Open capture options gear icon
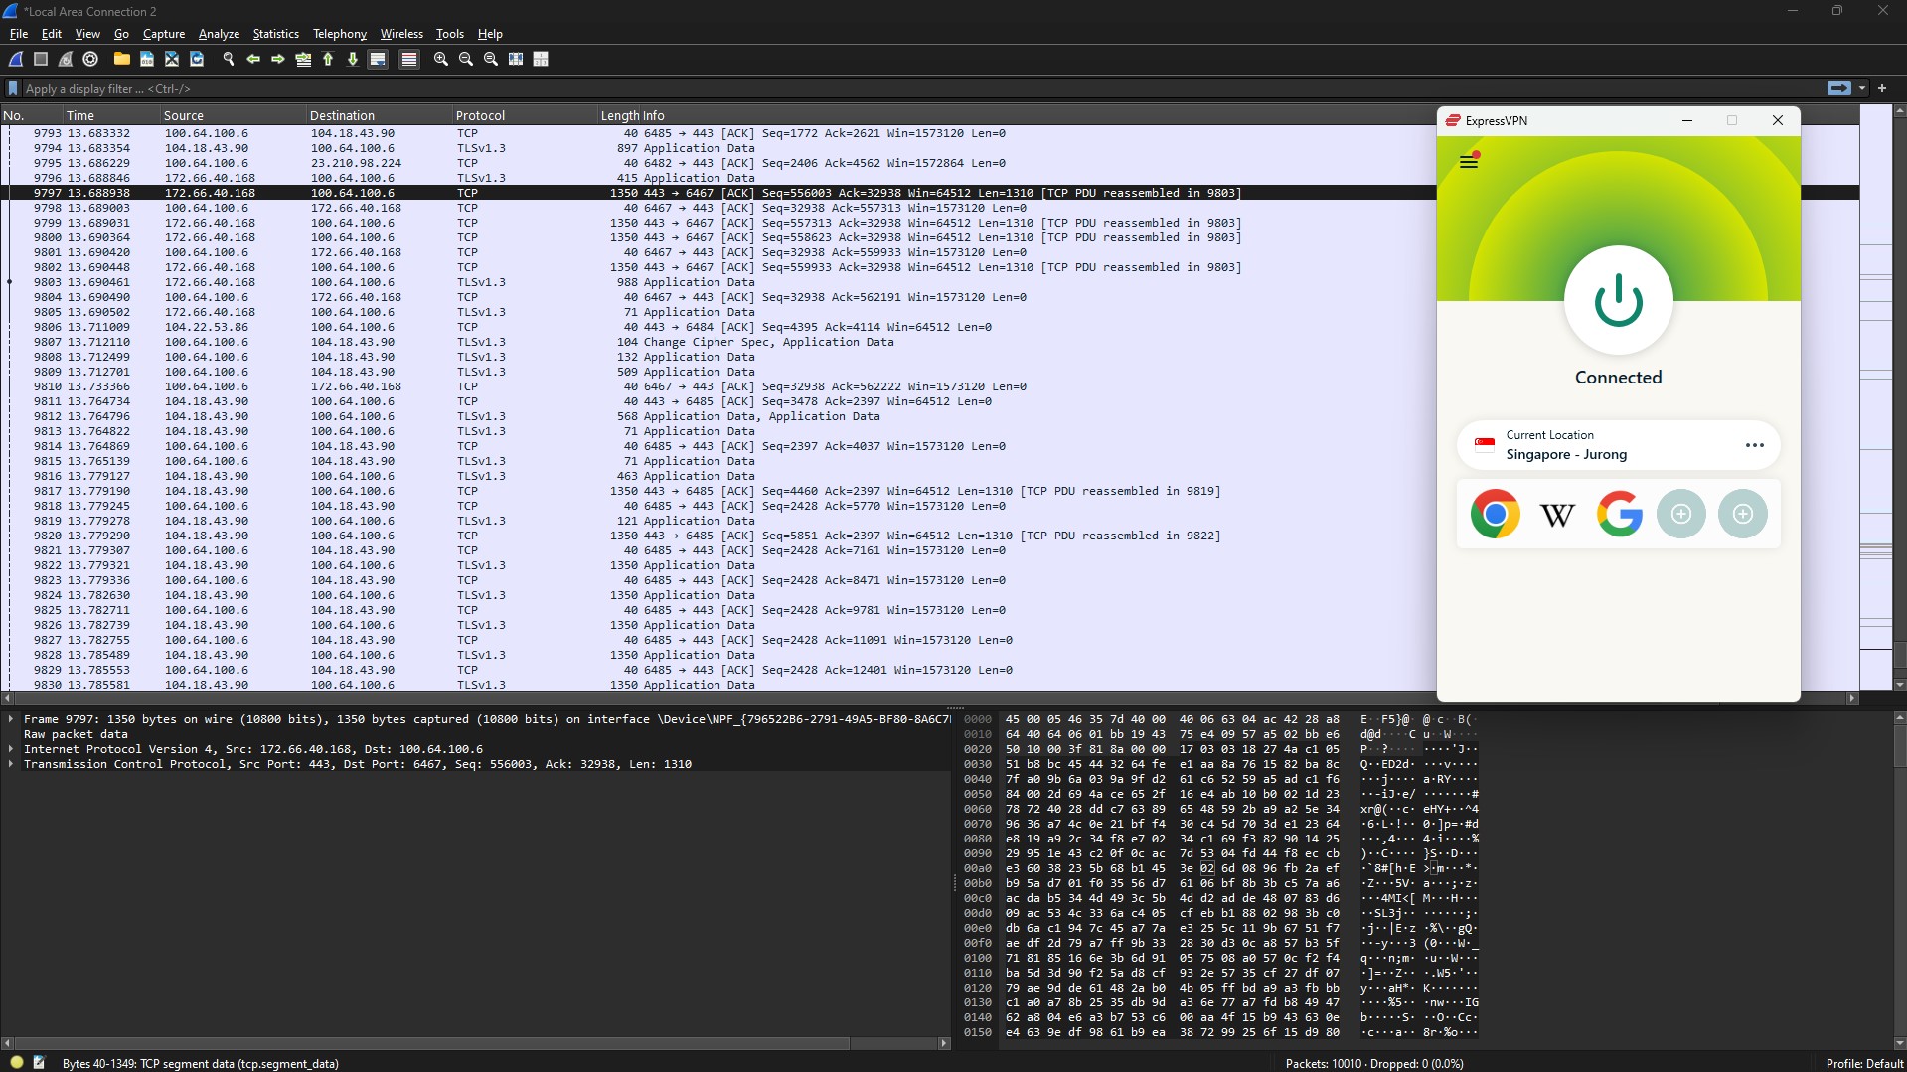The width and height of the screenshot is (1907, 1072). click(x=90, y=60)
